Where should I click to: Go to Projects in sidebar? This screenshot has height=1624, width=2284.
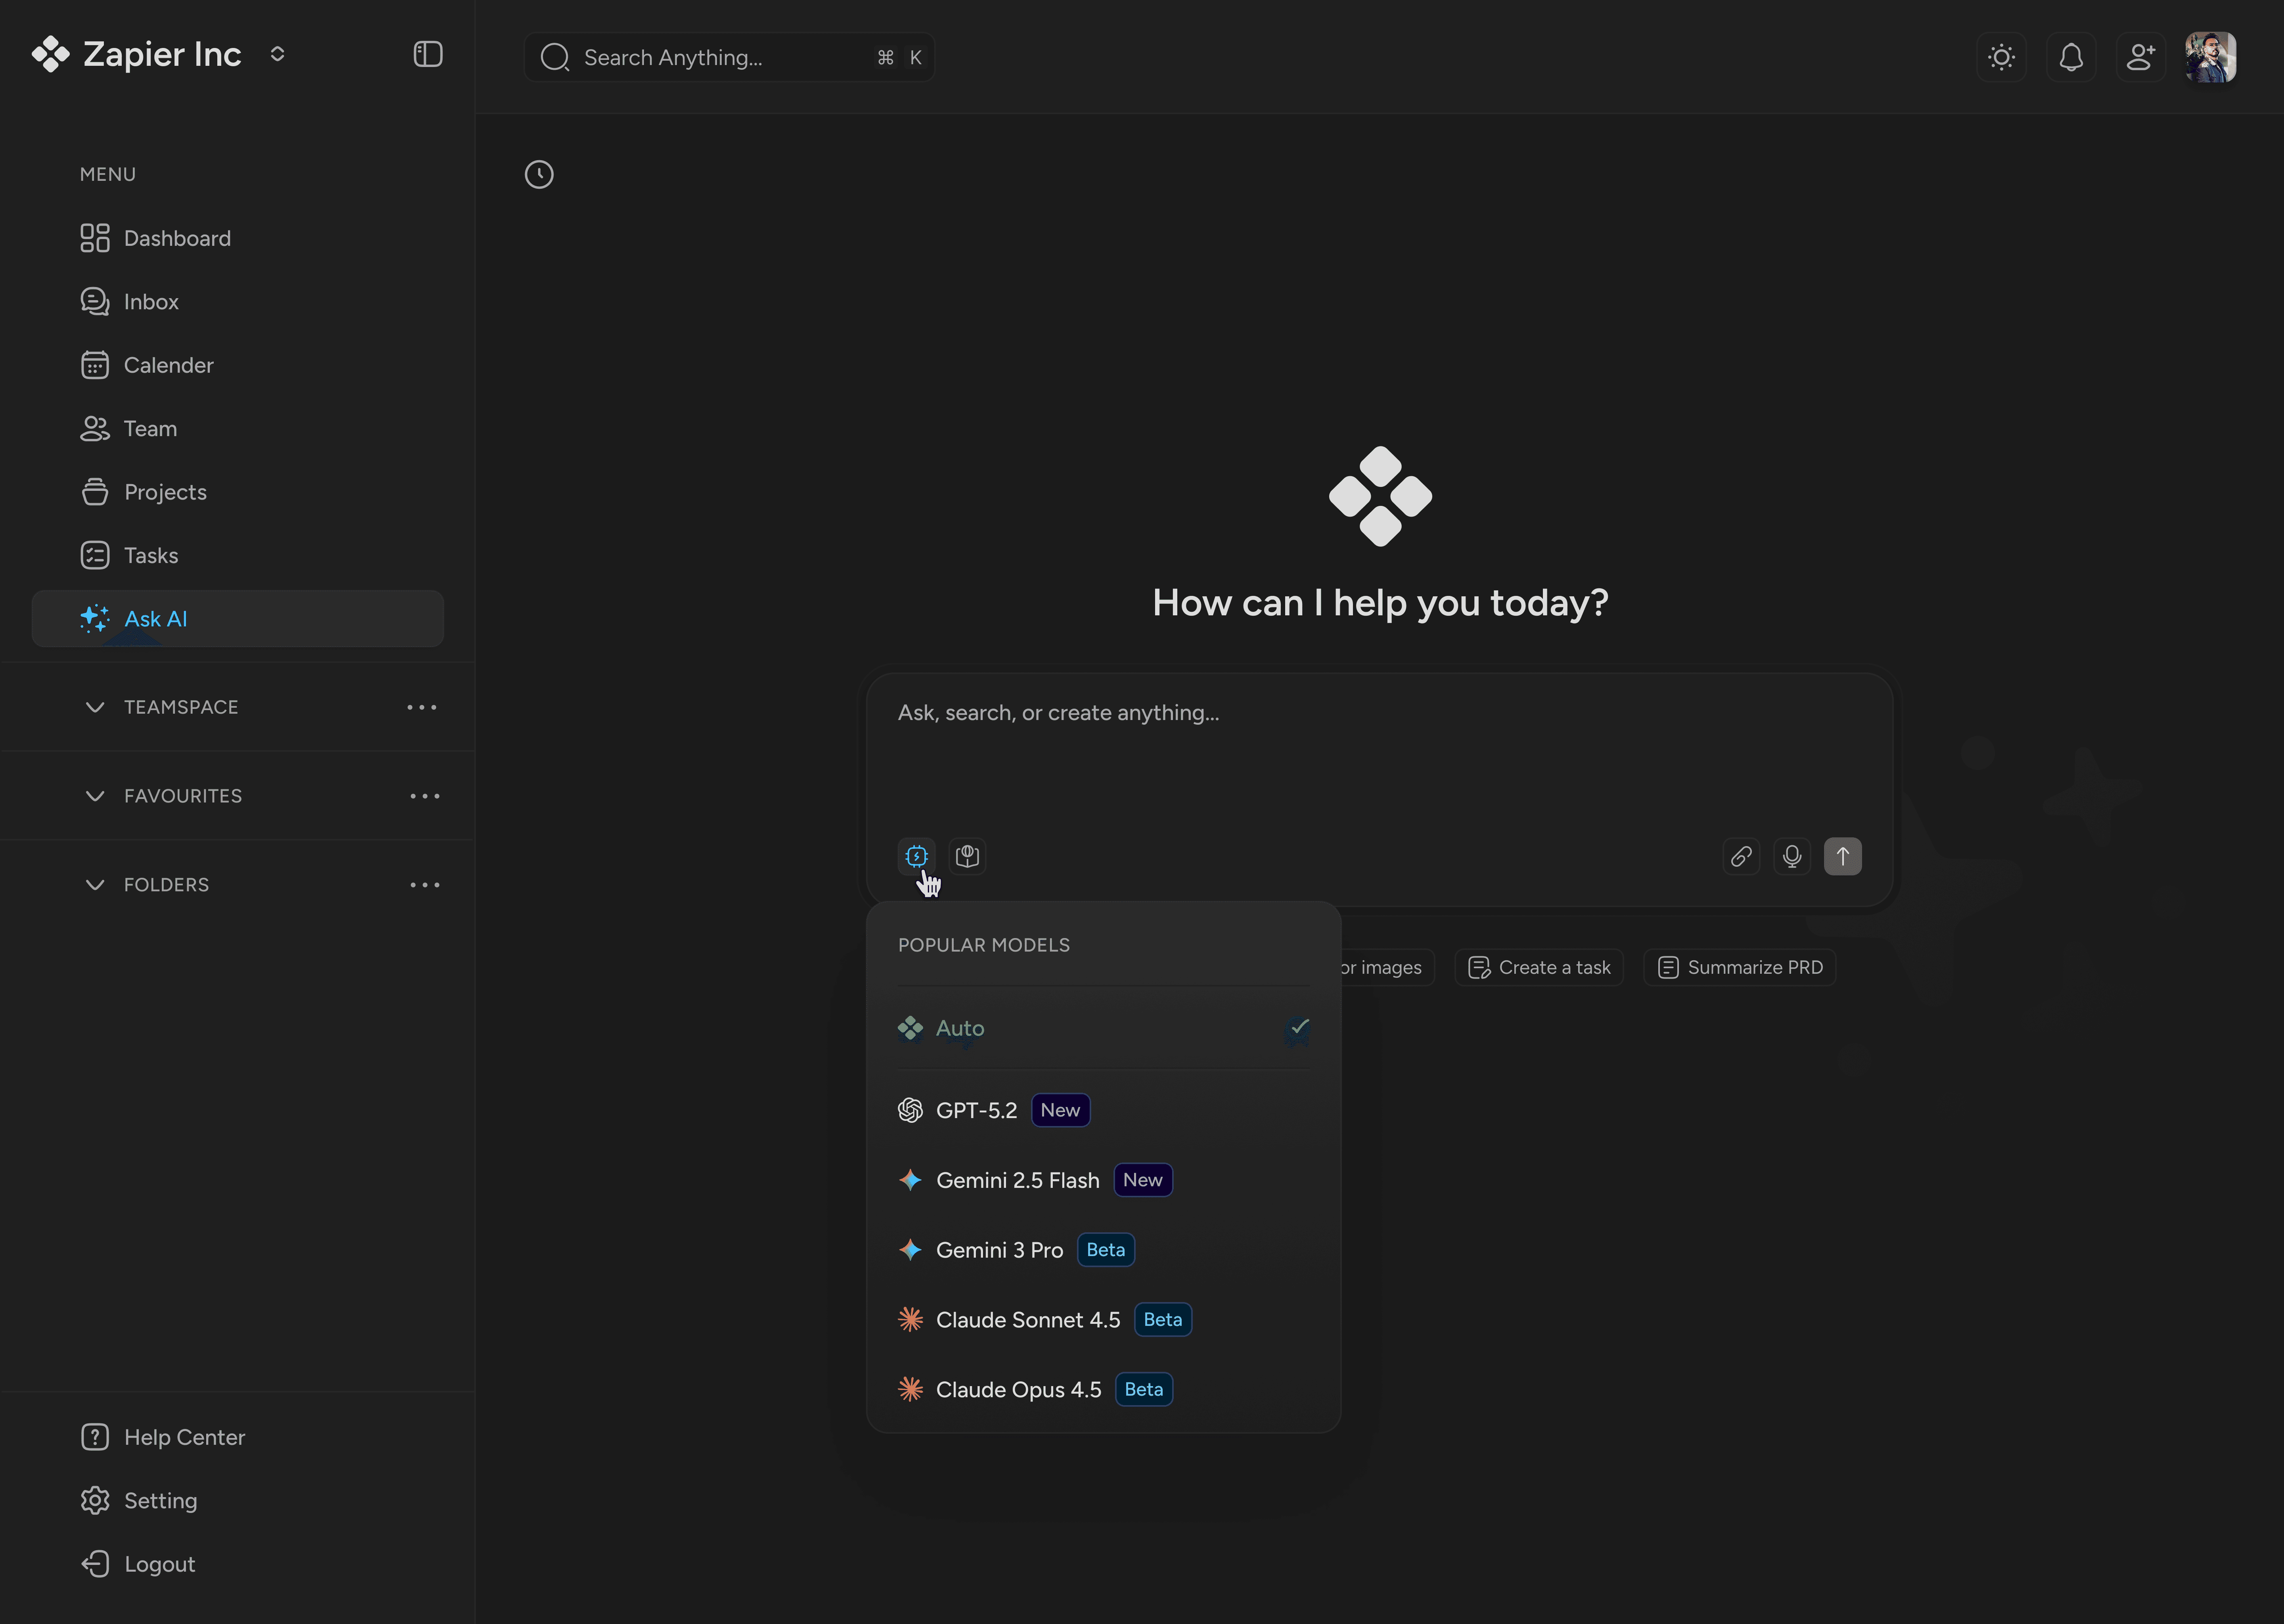(165, 492)
